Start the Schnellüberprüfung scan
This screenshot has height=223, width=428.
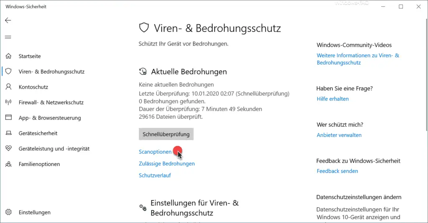pos(166,134)
